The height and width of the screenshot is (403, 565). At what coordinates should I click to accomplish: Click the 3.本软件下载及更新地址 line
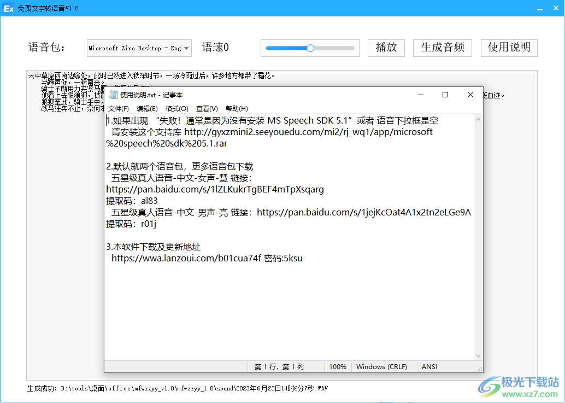[x=153, y=247]
